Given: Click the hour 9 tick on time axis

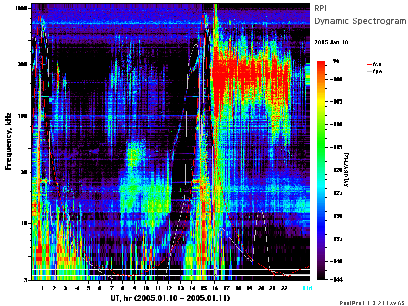Looking at the screenshot, I should point(134,288).
